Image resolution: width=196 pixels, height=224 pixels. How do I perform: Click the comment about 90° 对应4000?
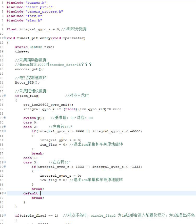pyautogui.click(x=72, y=118)
